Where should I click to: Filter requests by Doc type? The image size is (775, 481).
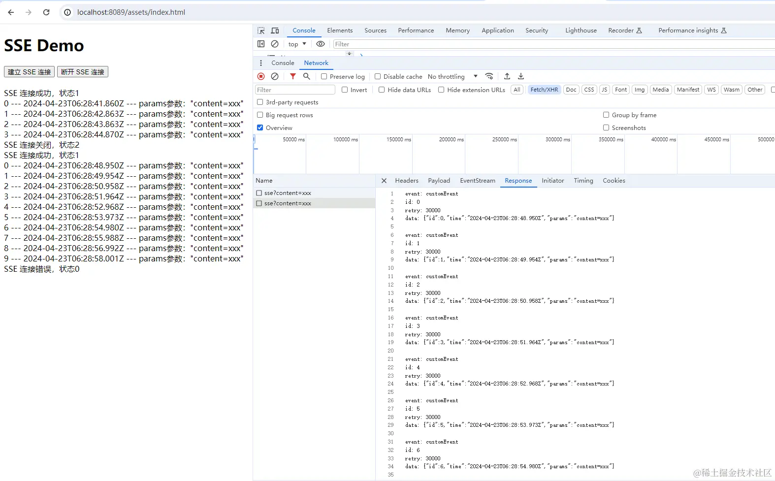(571, 90)
